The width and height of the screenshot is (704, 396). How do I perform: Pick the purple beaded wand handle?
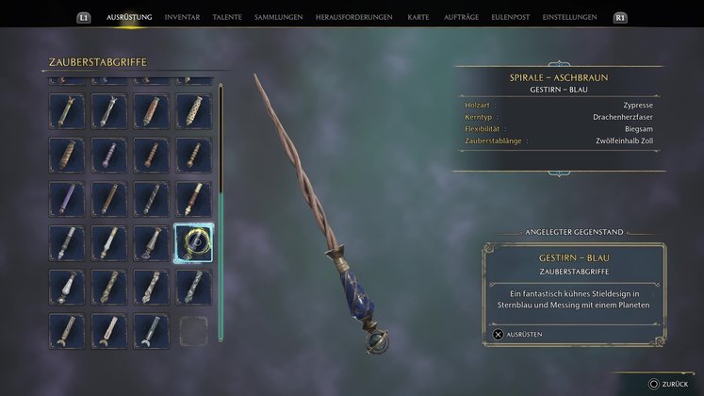click(109, 156)
